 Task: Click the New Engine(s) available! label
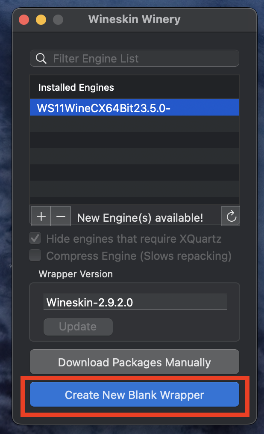(140, 218)
